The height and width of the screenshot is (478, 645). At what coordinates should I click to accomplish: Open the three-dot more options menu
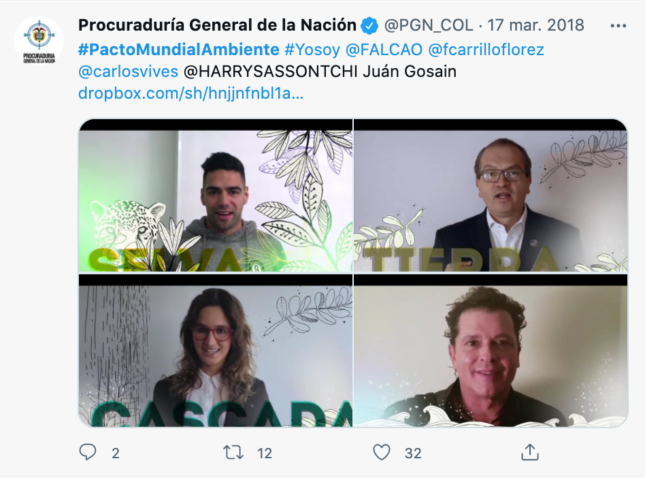pyautogui.click(x=618, y=25)
